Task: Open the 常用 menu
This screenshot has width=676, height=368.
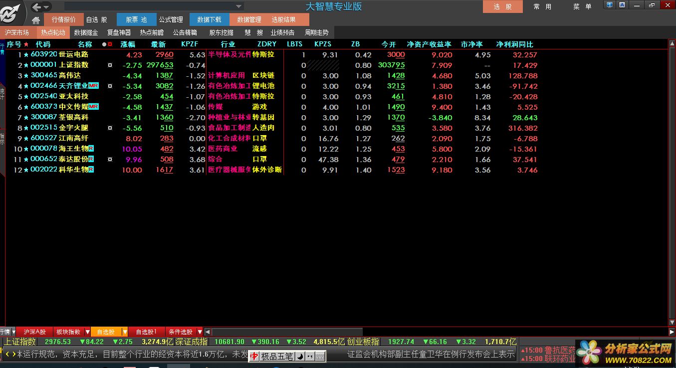Action: pyautogui.click(x=543, y=6)
